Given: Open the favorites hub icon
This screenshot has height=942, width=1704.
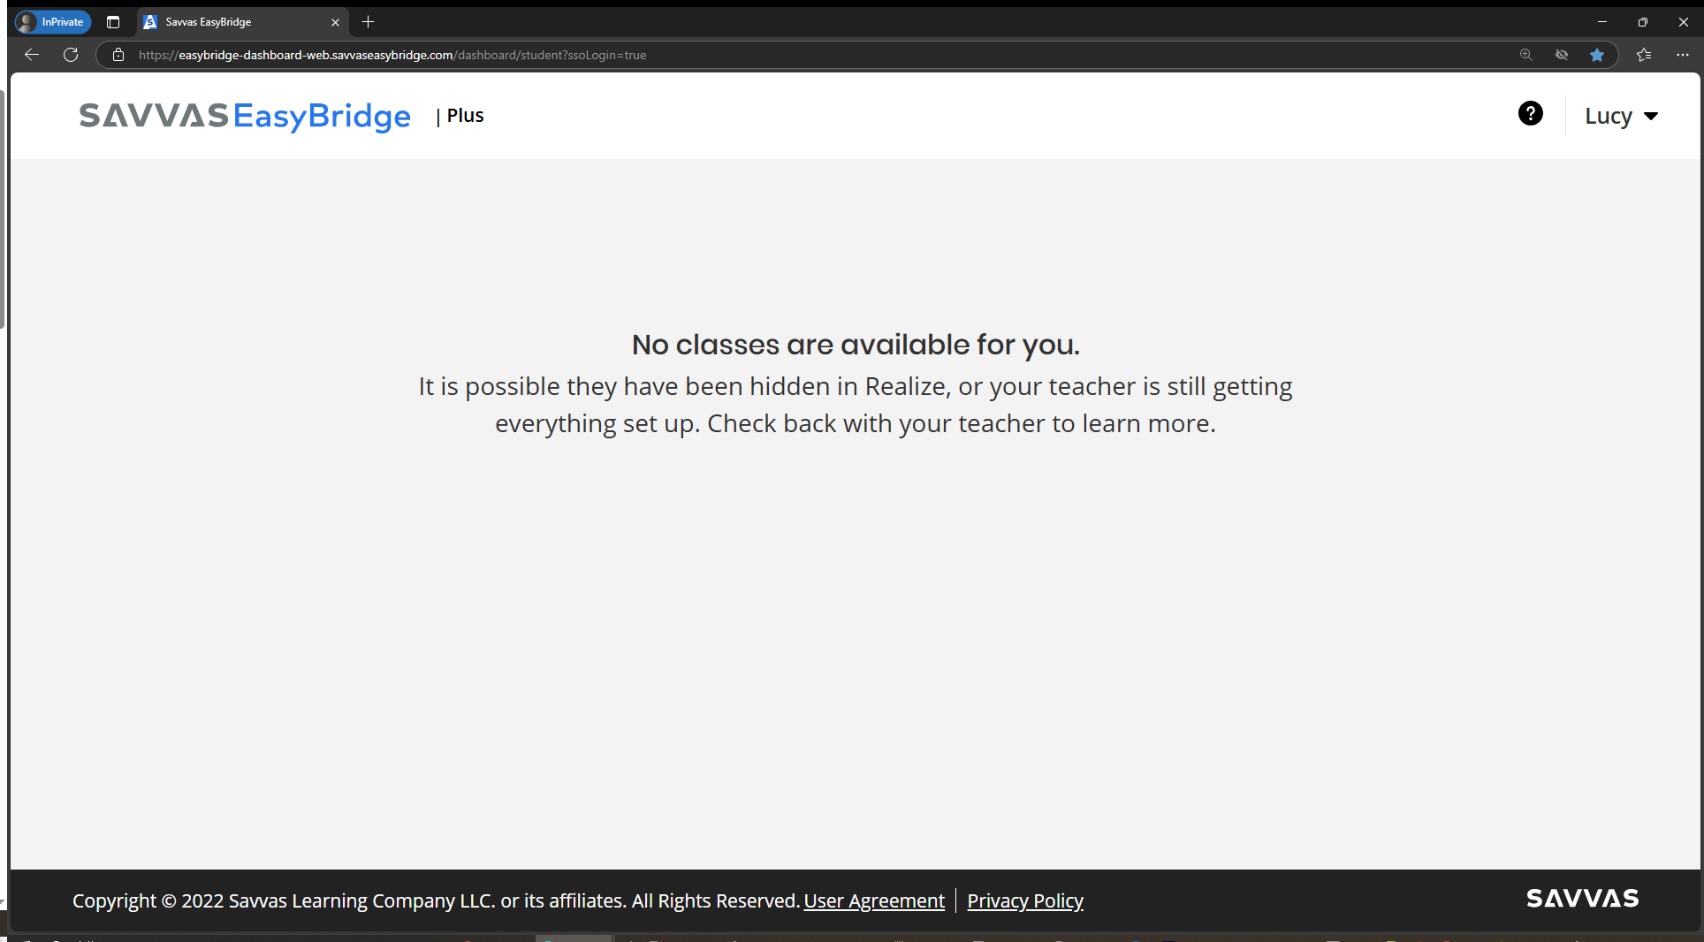Looking at the screenshot, I should coord(1645,54).
